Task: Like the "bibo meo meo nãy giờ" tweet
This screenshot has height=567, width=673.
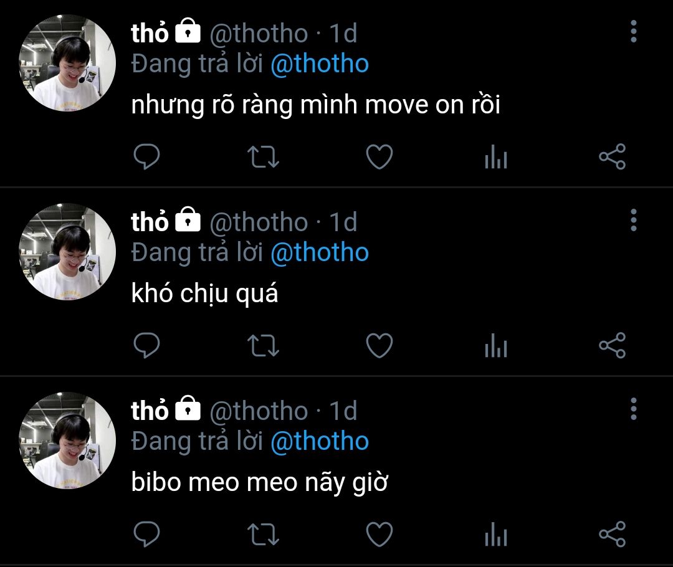Action: tap(379, 535)
